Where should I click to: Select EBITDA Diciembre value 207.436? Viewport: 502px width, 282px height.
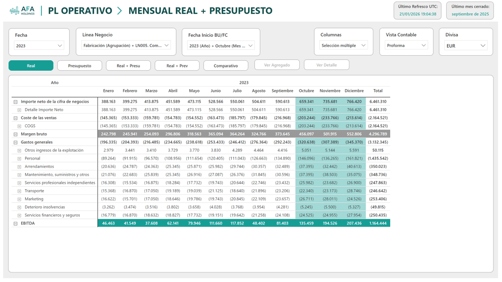coord(354,223)
